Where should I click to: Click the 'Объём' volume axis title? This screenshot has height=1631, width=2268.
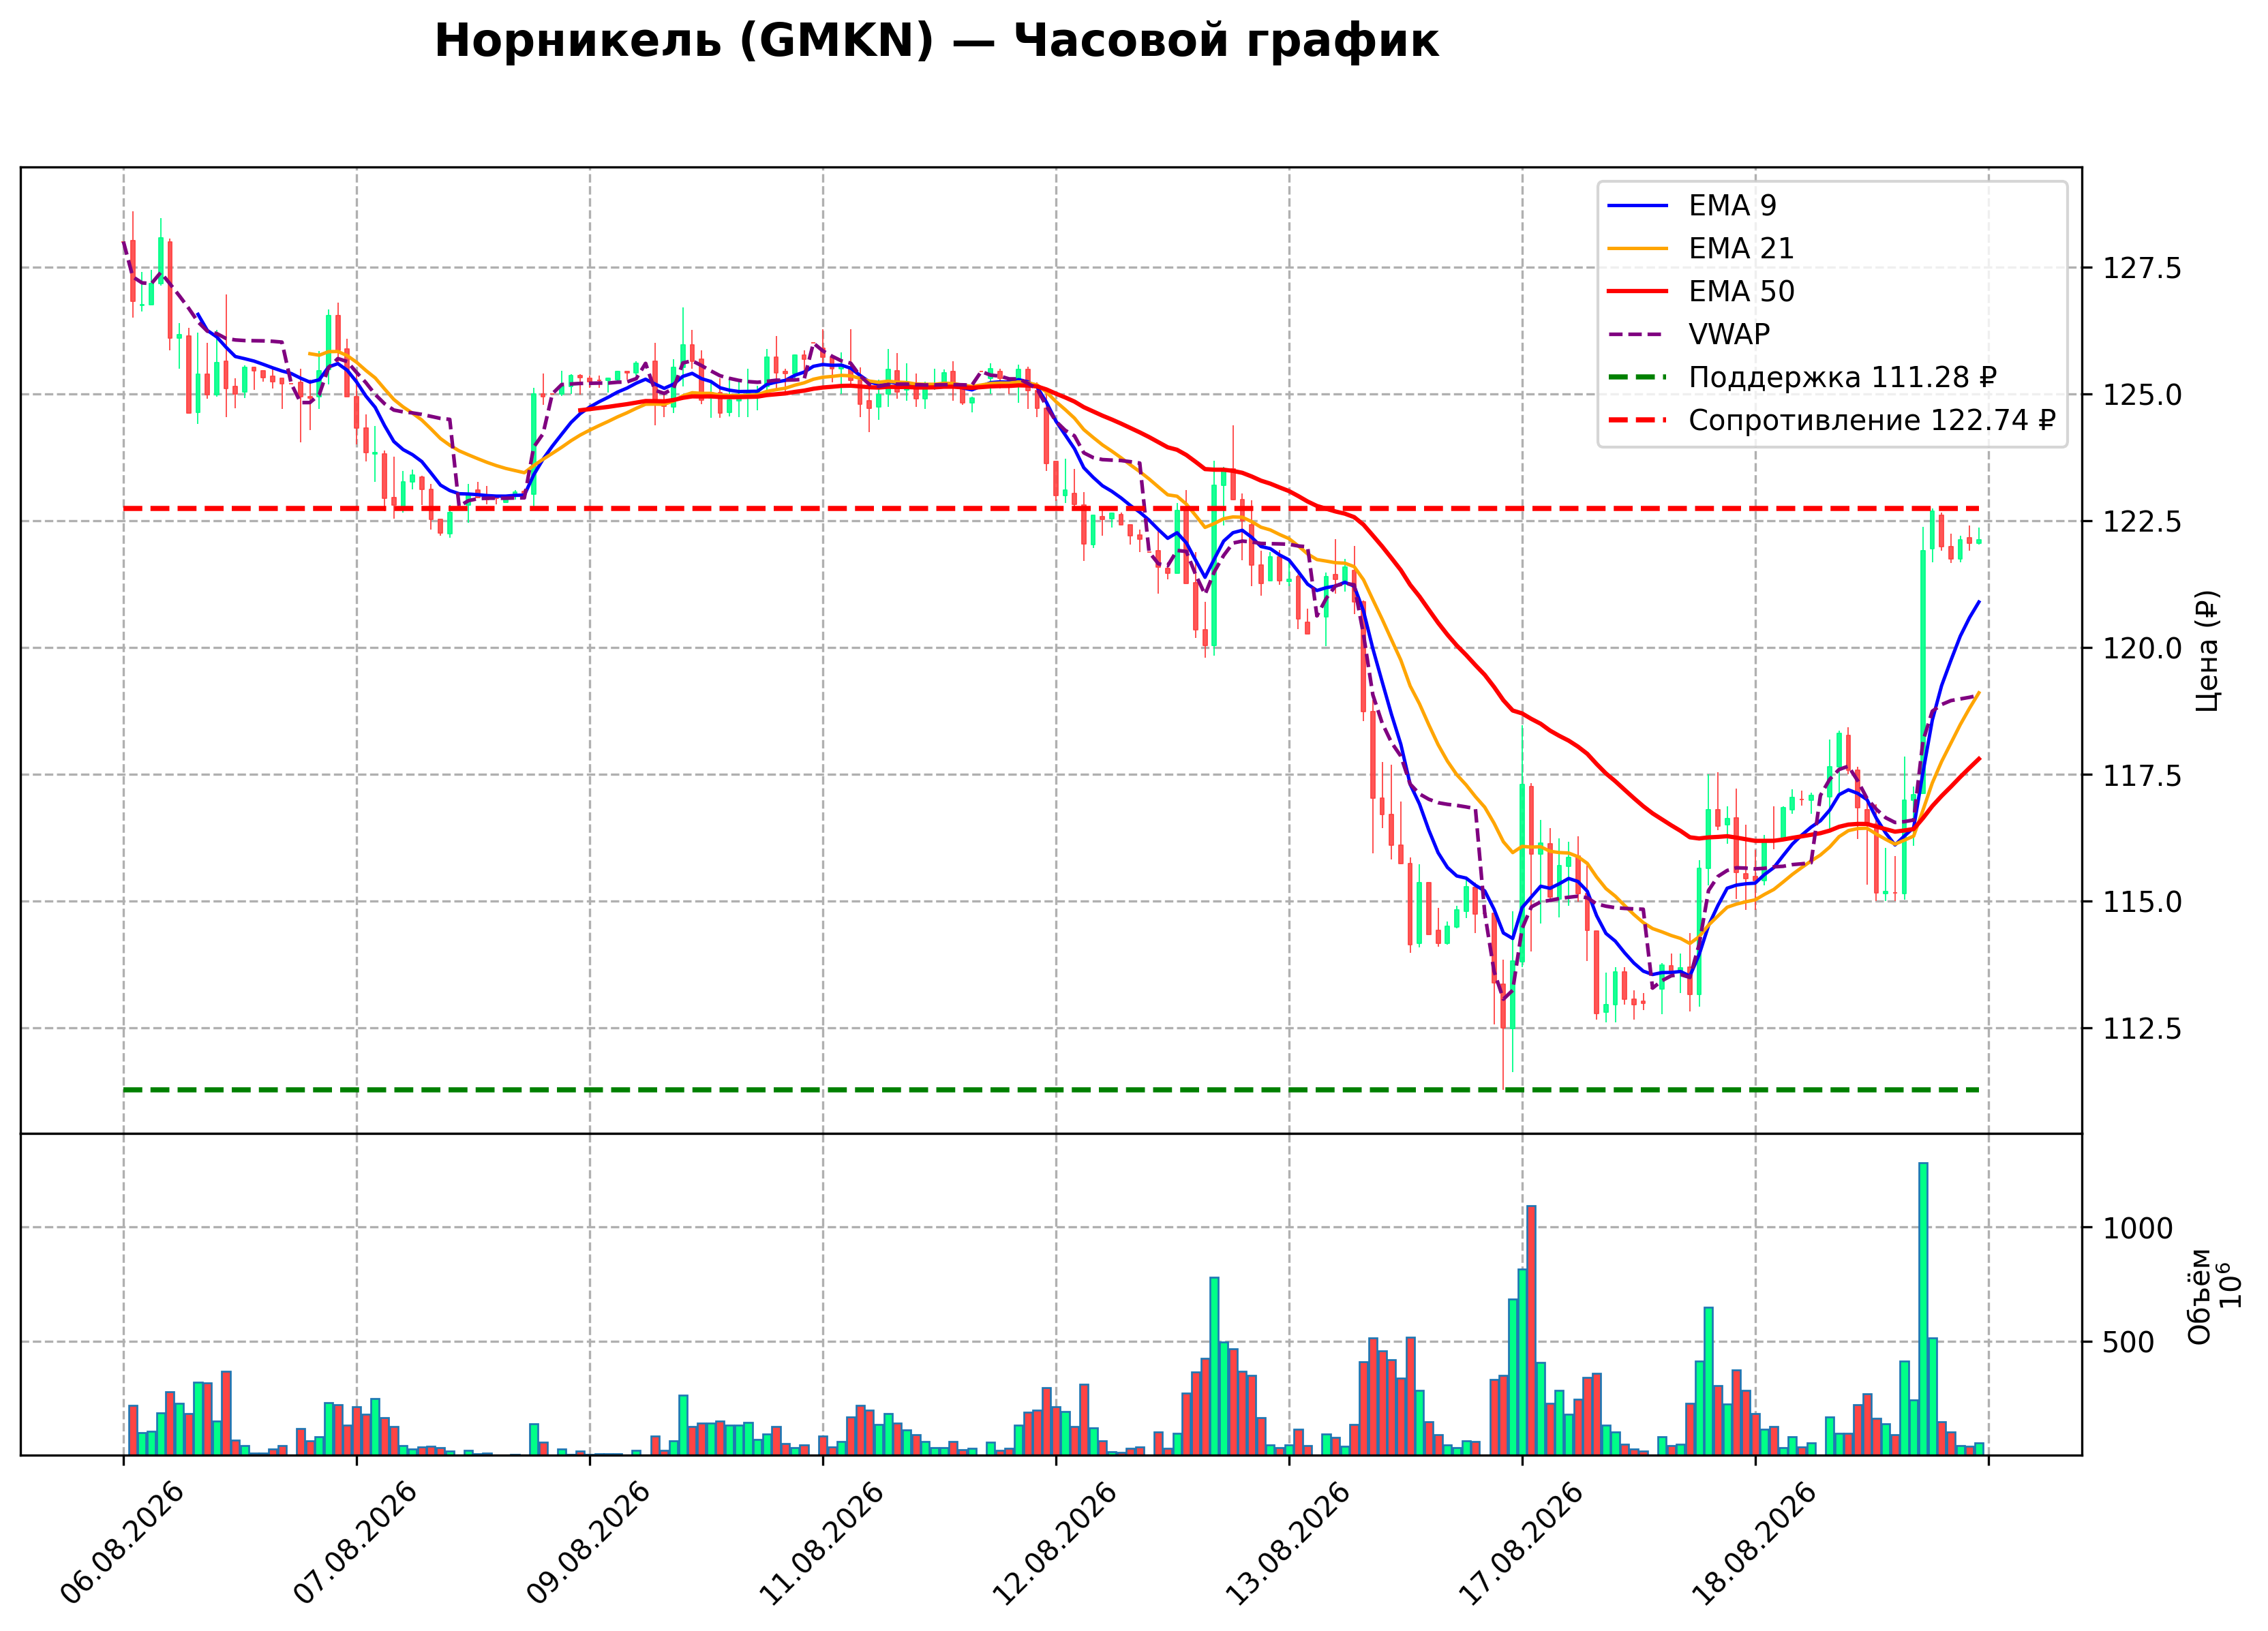pyautogui.click(x=2199, y=1296)
